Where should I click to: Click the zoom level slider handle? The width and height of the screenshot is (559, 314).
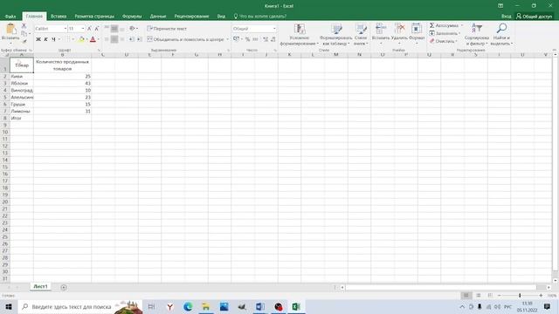520,296
